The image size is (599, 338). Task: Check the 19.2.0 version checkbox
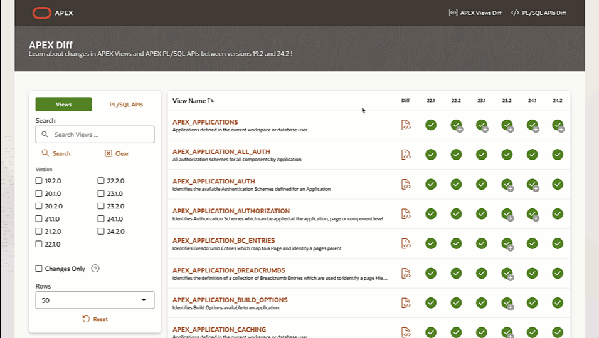(x=39, y=181)
